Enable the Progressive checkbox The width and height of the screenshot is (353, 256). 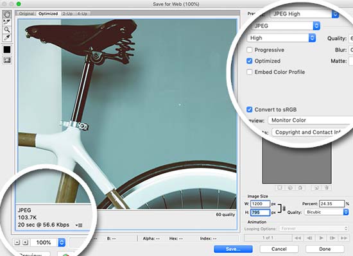tap(250, 49)
